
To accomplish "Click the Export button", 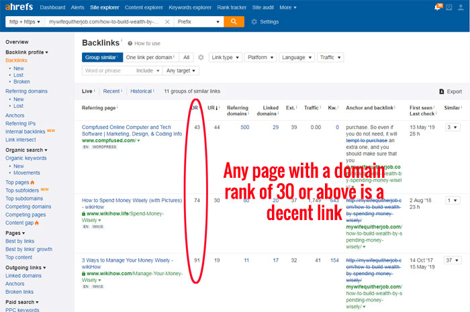I will point(451,92).
